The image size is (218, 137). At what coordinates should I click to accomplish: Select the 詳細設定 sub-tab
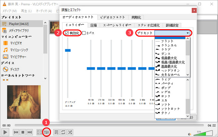click(172, 25)
